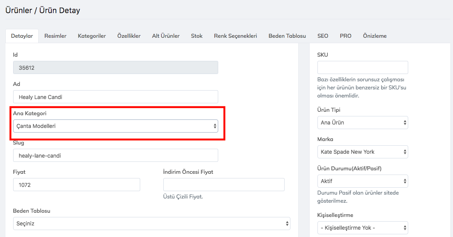Go to the Özellikler tab

tap(129, 36)
